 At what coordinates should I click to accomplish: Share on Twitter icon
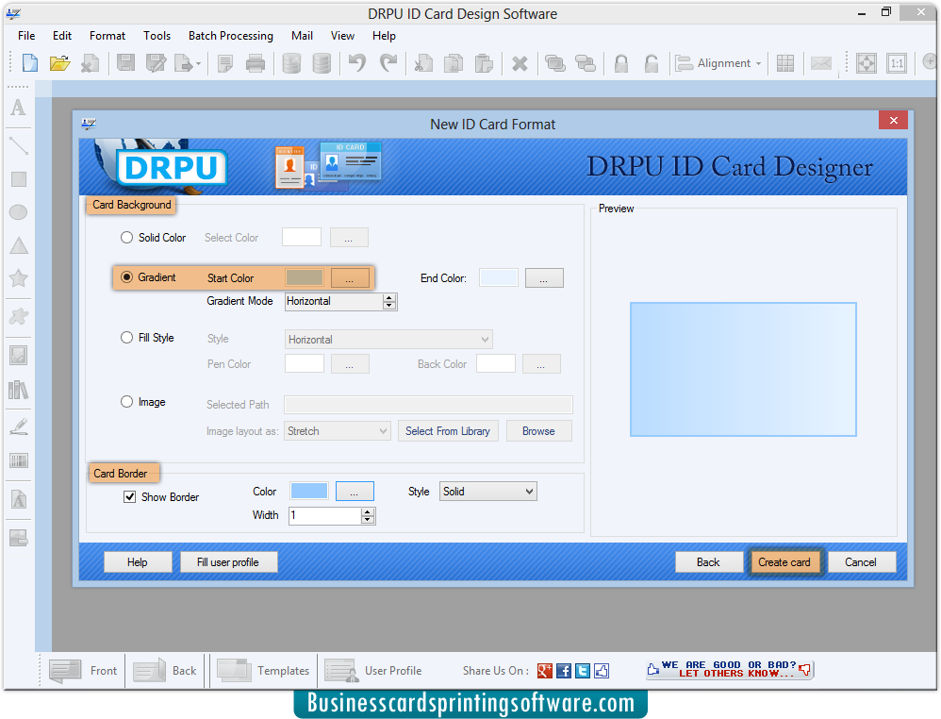pyautogui.click(x=583, y=671)
